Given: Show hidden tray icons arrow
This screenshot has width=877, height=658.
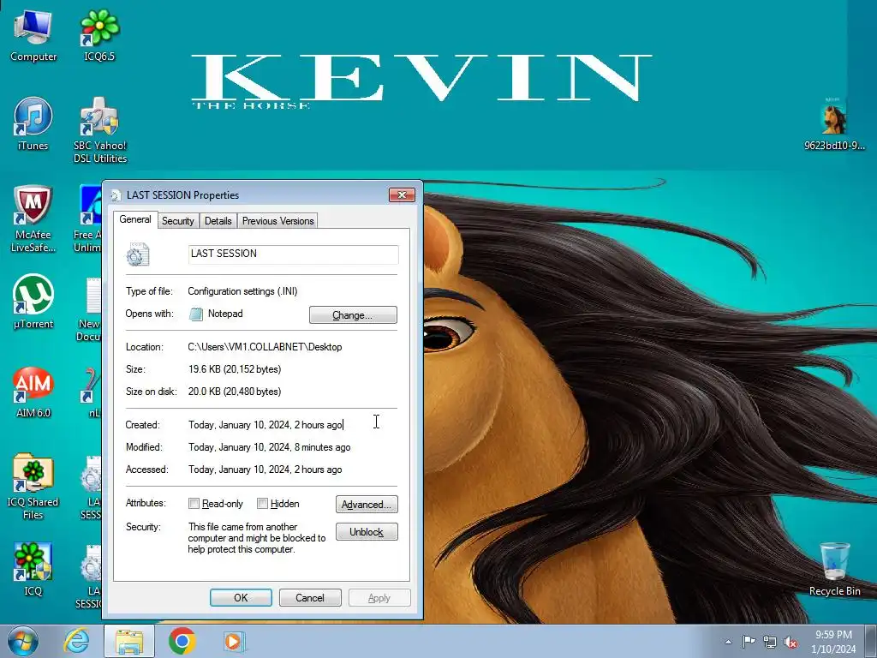Looking at the screenshot, I should [728, 642].
